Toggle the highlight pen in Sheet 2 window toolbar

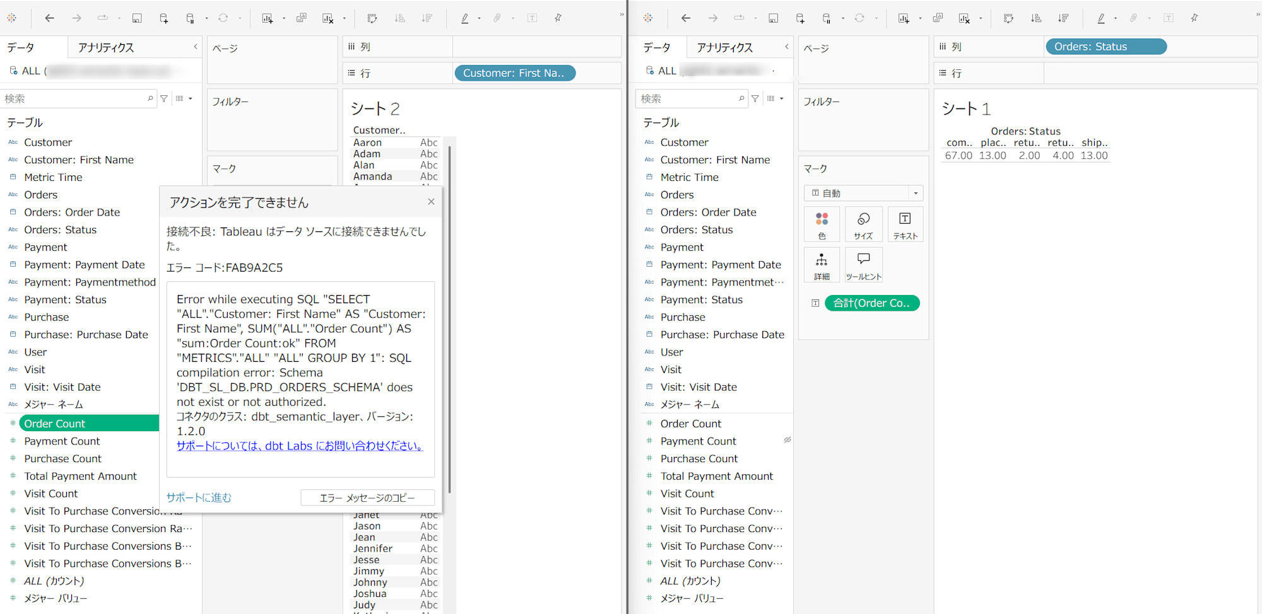(465, 18)
